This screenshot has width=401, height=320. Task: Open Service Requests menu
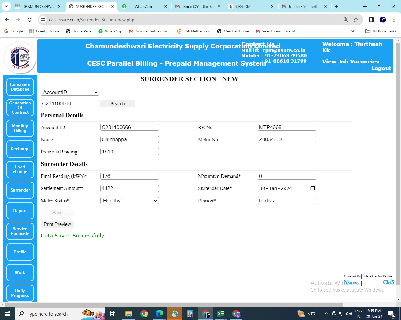(20, 231)
